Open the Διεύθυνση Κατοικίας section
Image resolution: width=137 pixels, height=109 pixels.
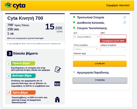coord(91,23)
